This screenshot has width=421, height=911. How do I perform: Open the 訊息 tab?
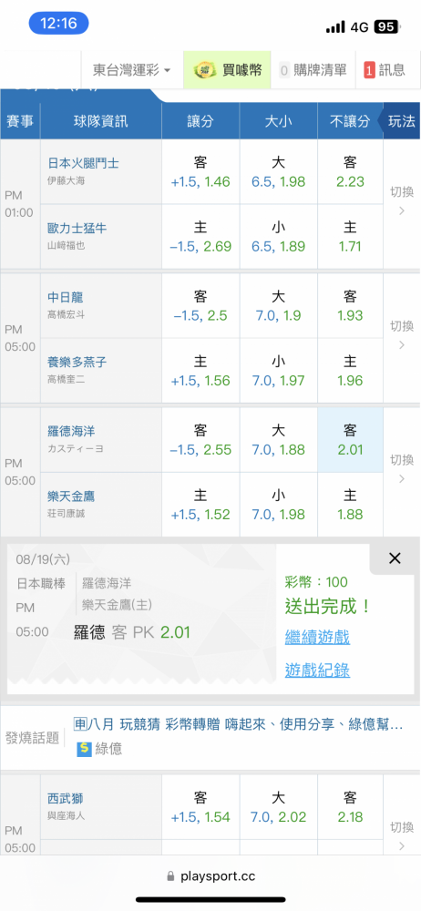tap(385, 70)
